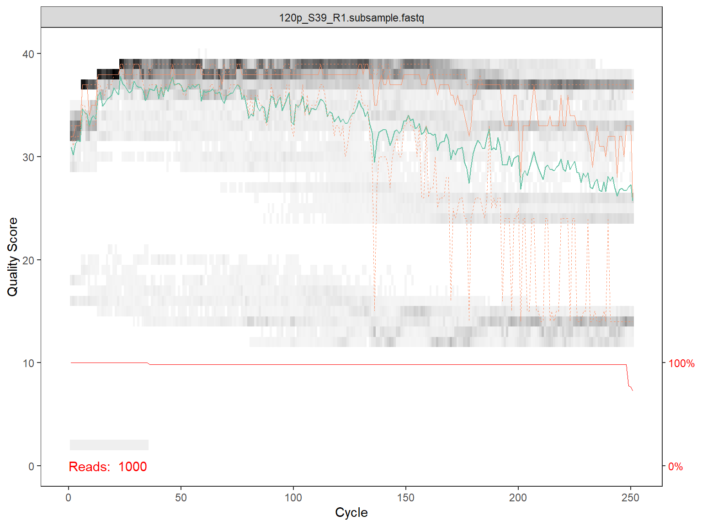The width and height of the screenshot is (702, 526).
Task: Click the 0 tick on the Cycle axis
Action: (69, 498)
